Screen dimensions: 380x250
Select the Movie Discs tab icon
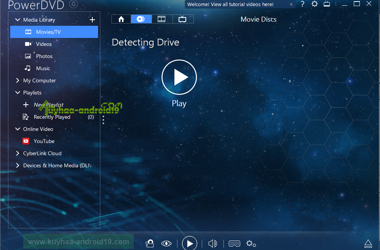point(141,19)
